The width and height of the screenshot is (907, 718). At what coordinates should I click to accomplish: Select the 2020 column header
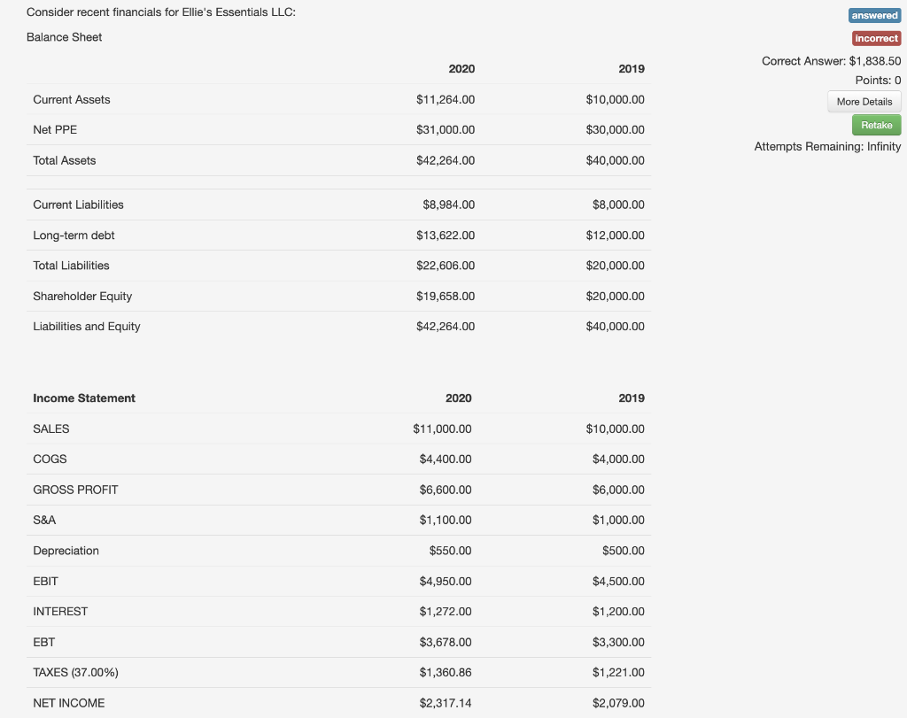click(x=461, y=68)
